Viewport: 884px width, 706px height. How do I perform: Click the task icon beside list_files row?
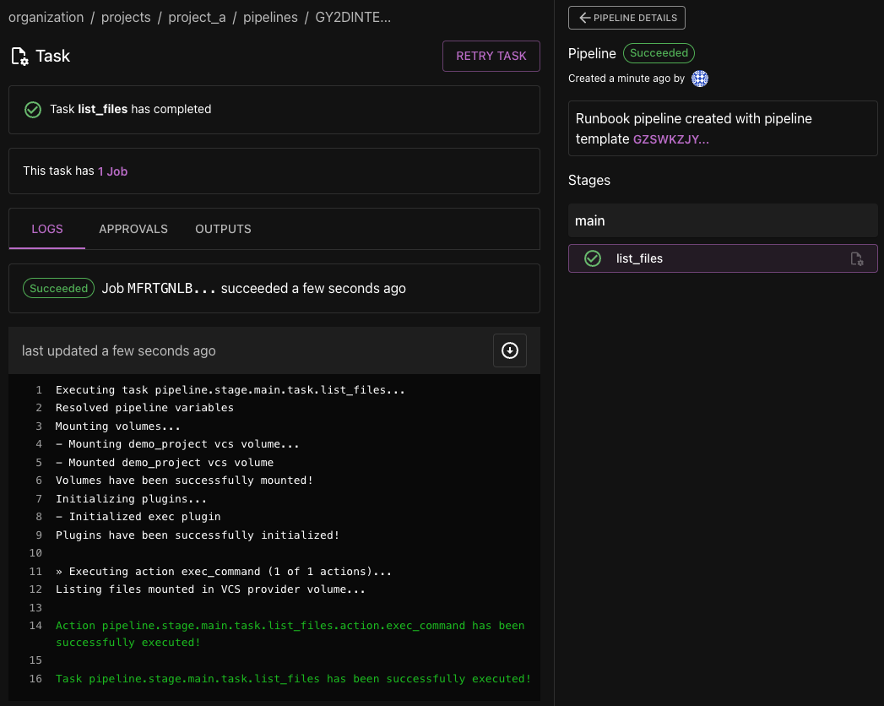click(x=856, y=259)
